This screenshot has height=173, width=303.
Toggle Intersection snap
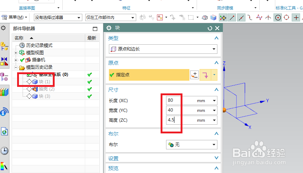pyautogui.click(x=268, y=18)
